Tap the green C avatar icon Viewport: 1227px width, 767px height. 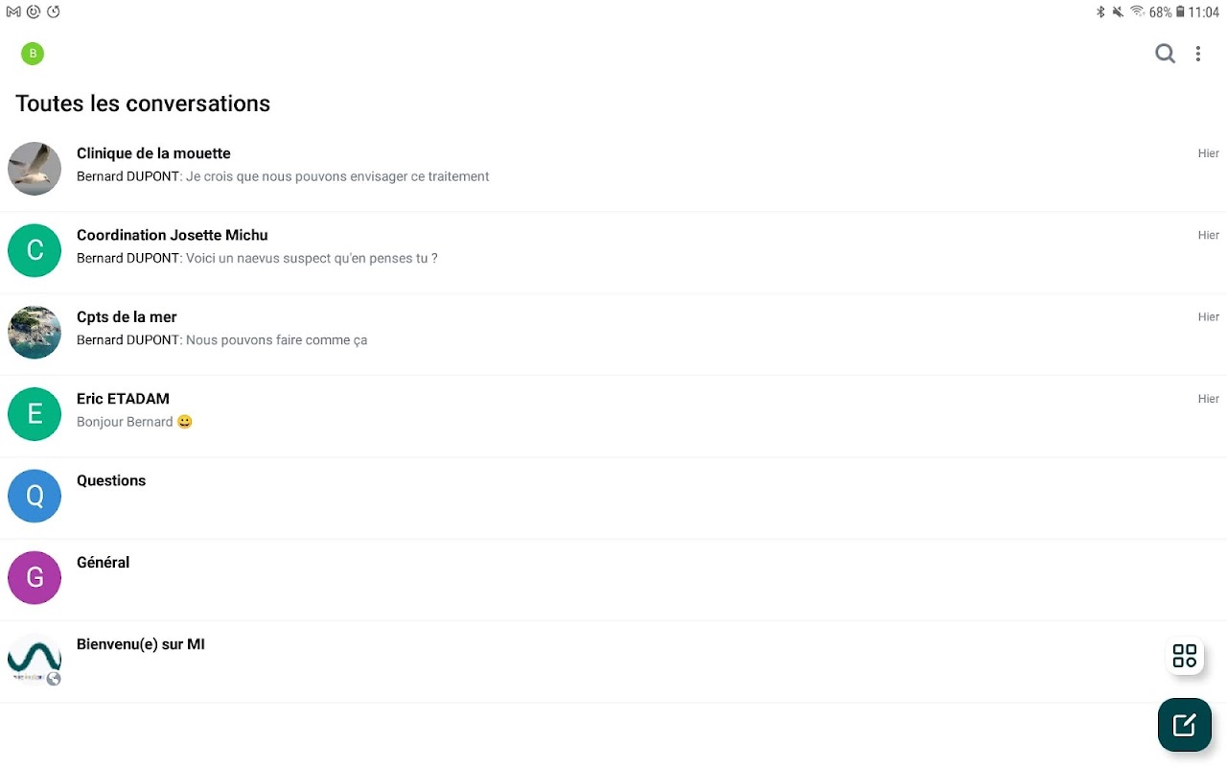pyautogui.click(x=35, y=250)
